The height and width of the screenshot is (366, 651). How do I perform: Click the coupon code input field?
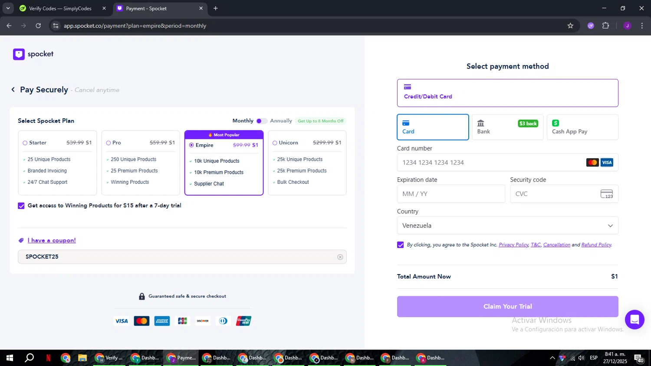(x=182, y=257)
